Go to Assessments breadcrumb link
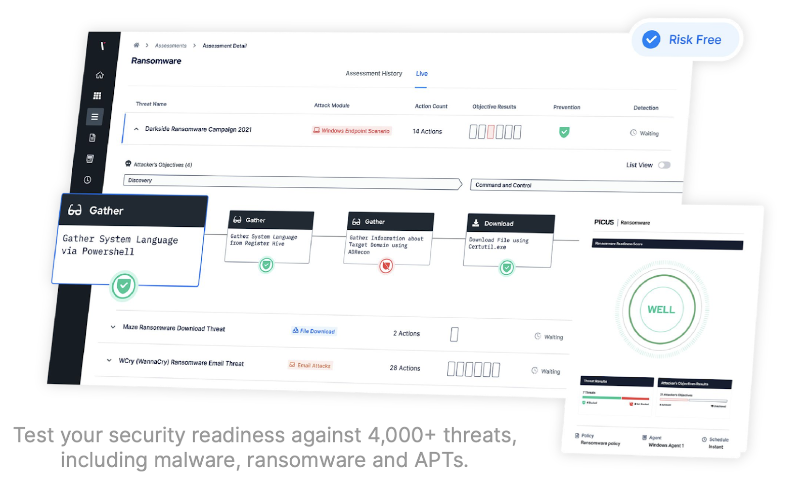 pyautogui.click(x=170, y=46)
